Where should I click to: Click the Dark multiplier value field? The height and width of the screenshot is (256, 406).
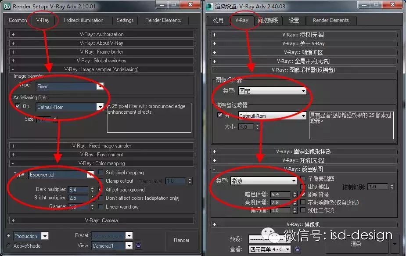(x=79, y=190)
